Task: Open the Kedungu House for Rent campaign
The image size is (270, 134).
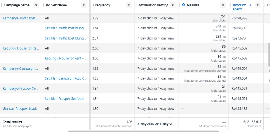Action: click(21, 48)
